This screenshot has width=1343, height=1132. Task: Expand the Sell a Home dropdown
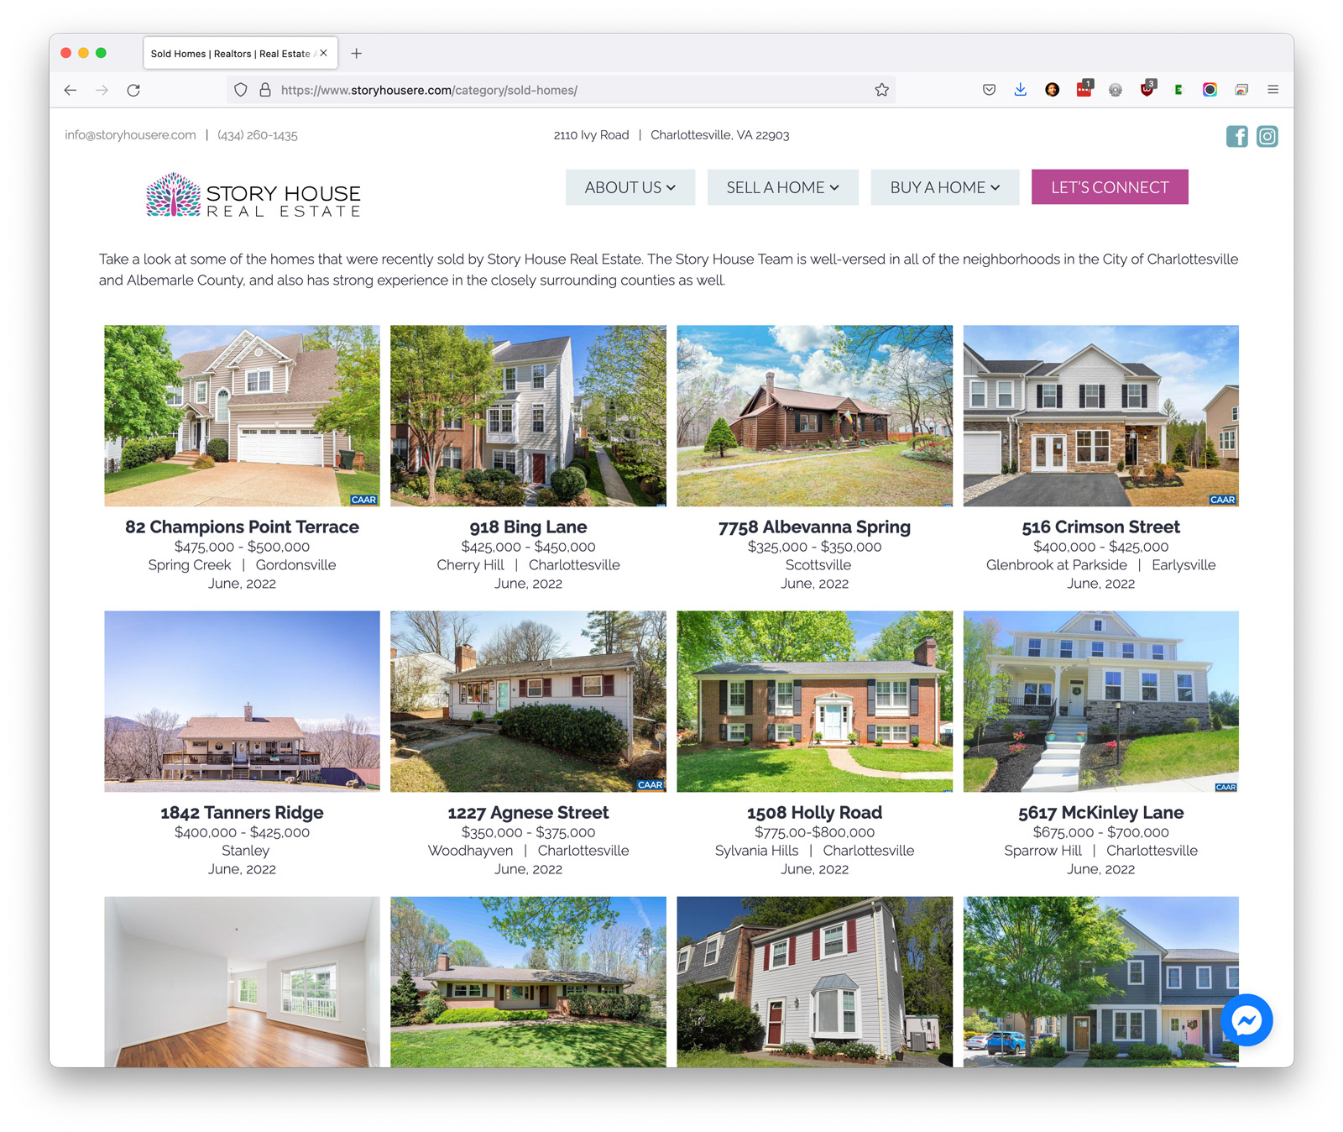pos(782,187)
